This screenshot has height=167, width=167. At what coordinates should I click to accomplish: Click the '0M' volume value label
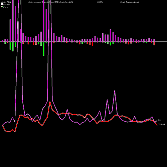pos(160,120)
